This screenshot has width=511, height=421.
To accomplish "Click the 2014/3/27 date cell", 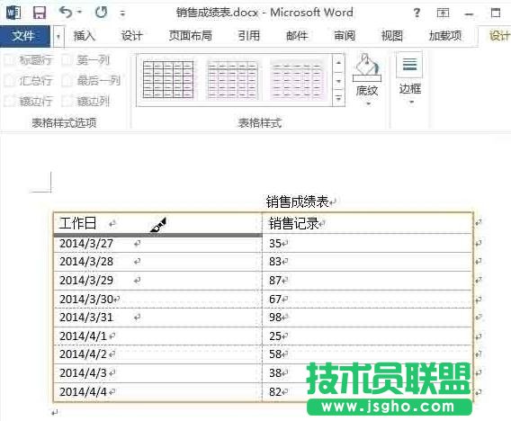I will 157,244.
